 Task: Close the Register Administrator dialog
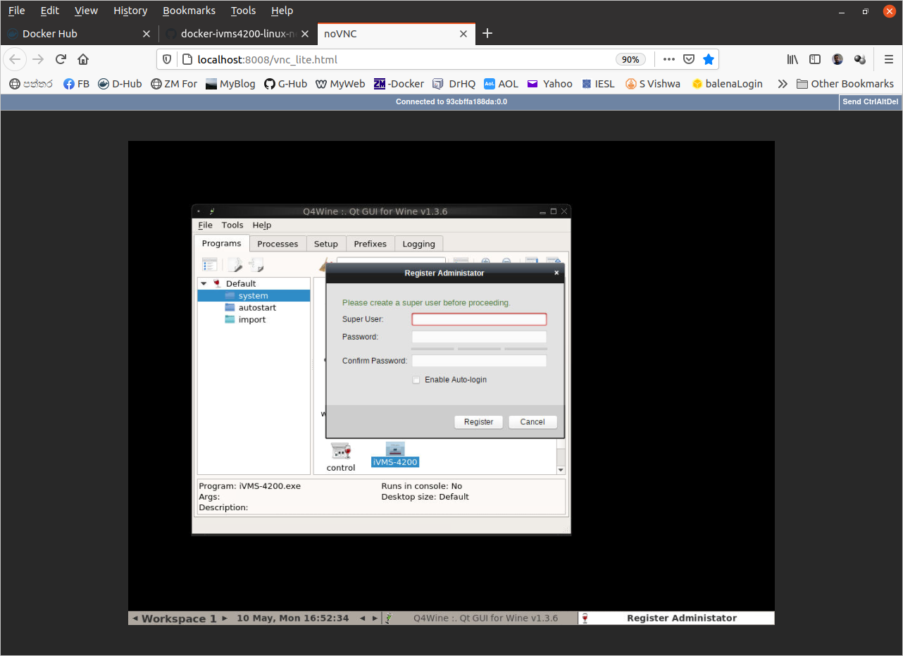(x=556, y=273)
